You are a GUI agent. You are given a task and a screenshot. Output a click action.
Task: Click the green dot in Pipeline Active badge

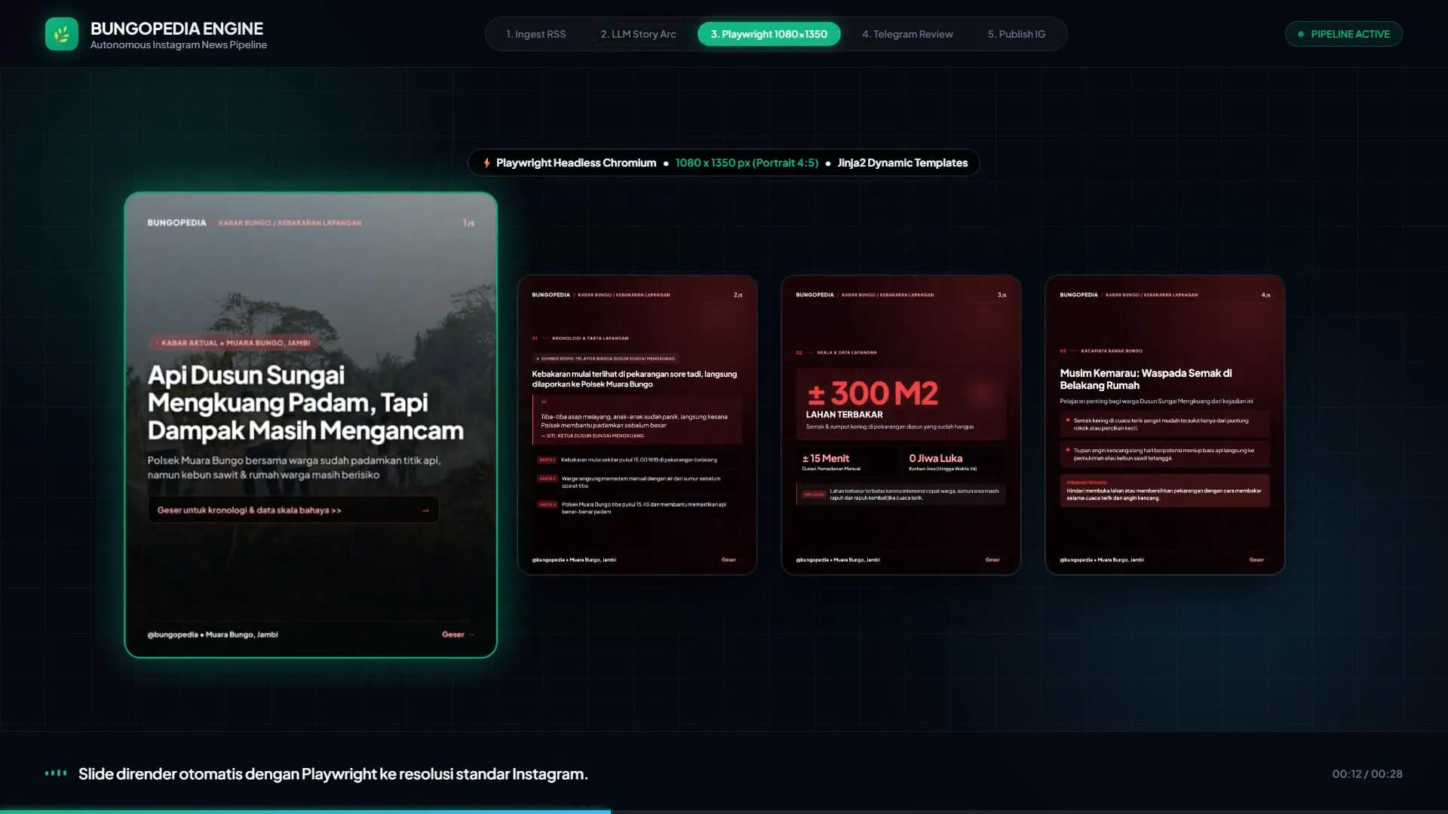pos(1300,34)
